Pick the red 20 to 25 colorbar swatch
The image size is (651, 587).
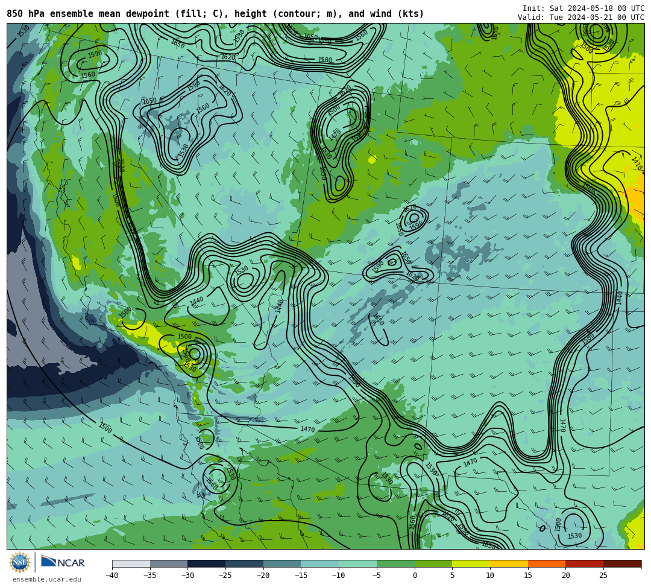tap(585, 563)
